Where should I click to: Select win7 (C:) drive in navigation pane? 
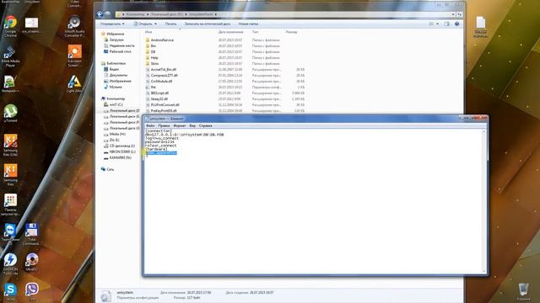coord(113,104)
